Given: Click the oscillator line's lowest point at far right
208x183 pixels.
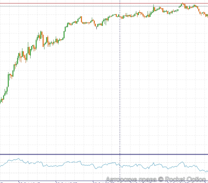Looking at the screenshot, I should 207,172.
